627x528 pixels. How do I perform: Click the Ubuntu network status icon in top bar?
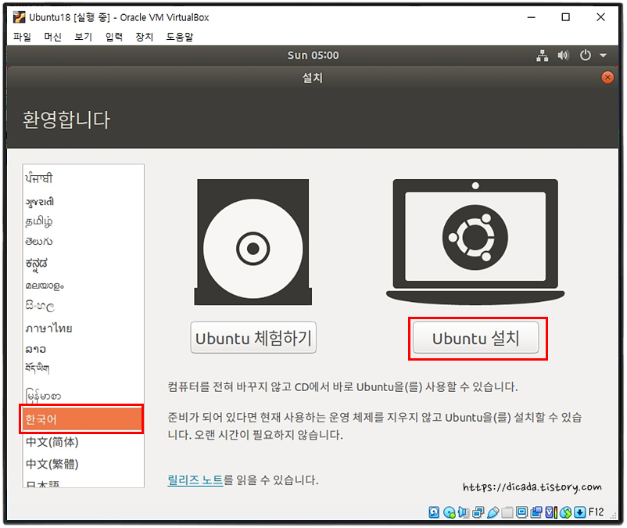point(542,56)
